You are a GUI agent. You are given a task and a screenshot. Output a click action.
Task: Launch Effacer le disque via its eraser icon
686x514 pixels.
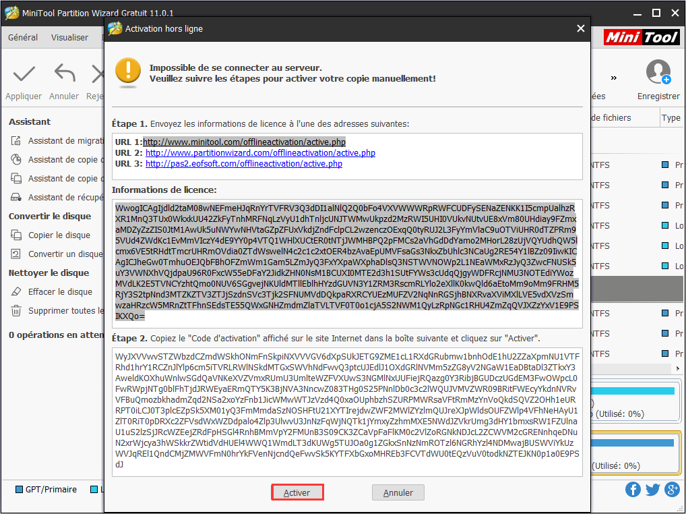tap(15, 291)
